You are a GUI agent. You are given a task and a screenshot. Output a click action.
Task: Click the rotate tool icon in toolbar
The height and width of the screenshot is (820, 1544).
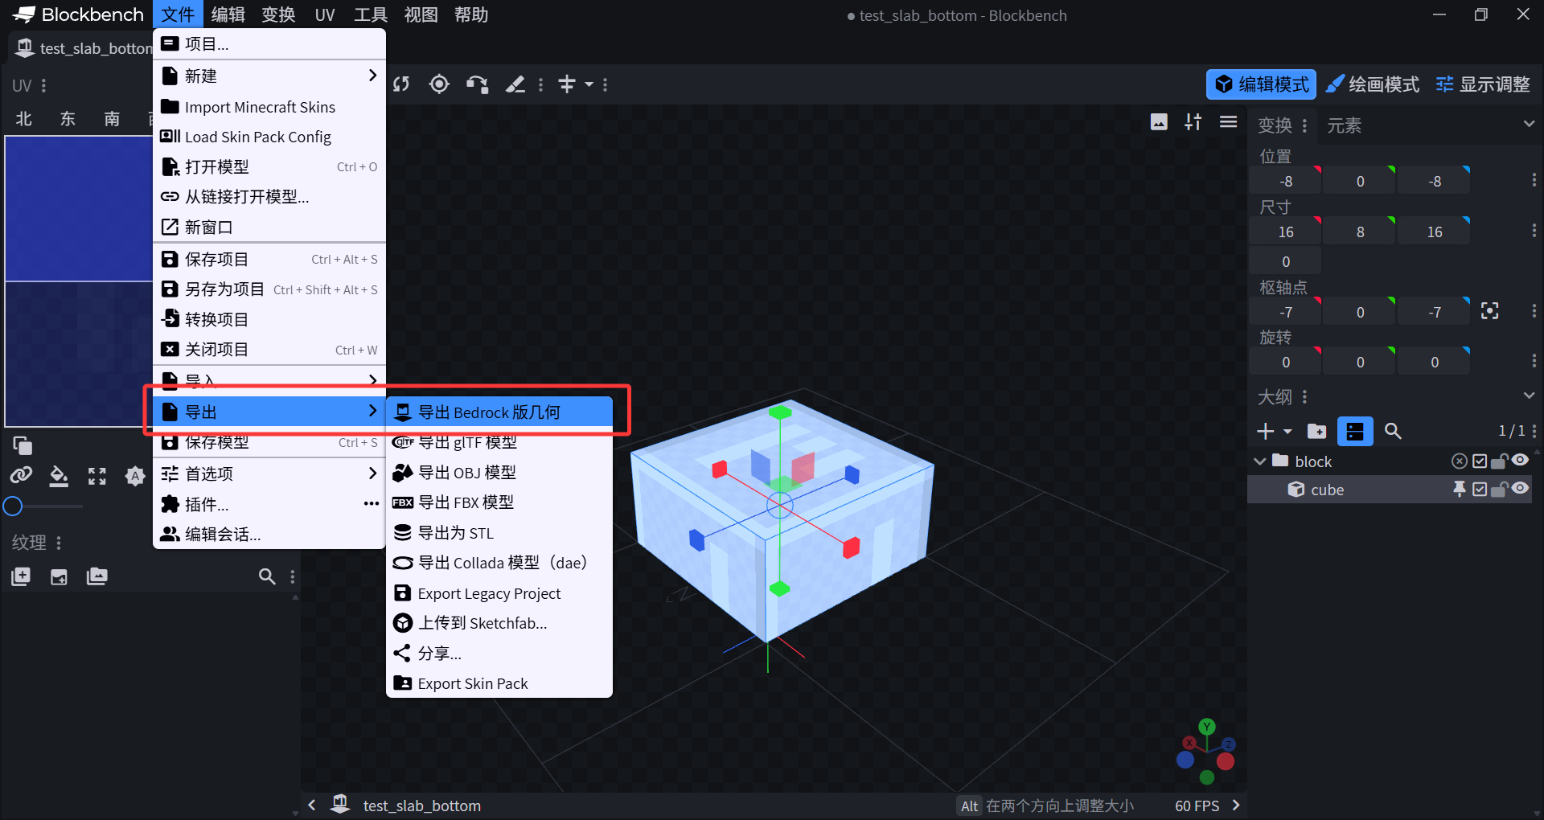click(x=401, y=84)
